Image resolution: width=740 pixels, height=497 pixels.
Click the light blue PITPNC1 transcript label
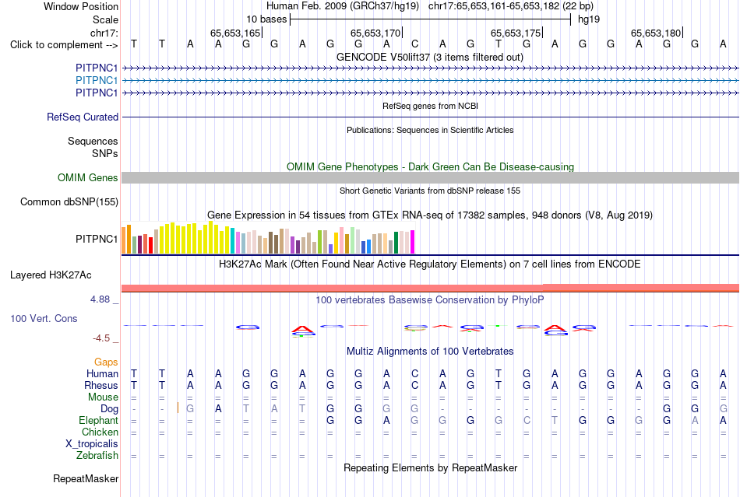pyautogui.click(x=97, y=81)
